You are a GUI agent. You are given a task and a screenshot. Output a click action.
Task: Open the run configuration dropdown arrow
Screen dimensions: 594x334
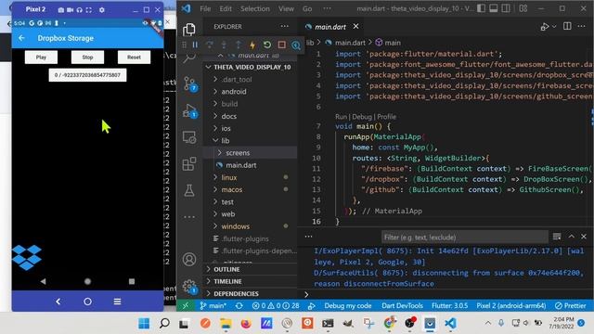click(x=554, y=27)
